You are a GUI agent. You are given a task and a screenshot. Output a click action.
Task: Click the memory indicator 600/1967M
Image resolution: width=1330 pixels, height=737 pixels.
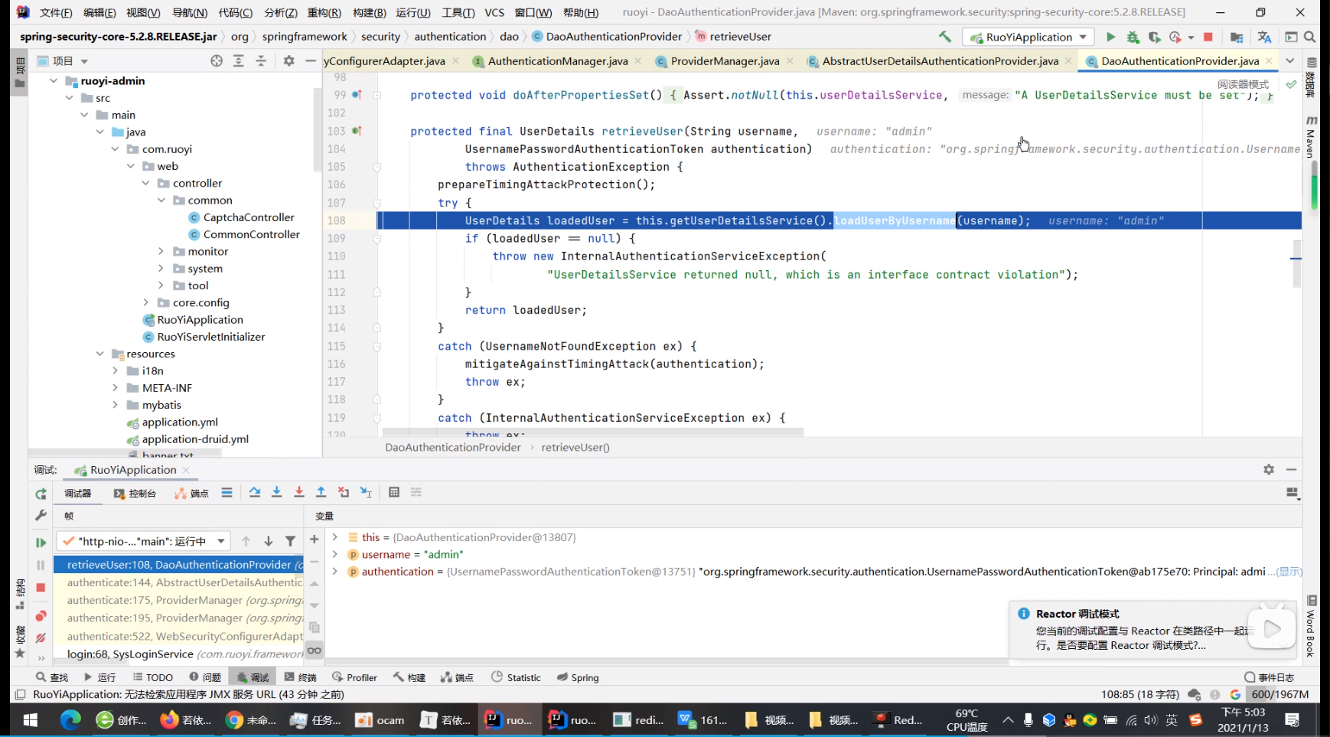pyautogui.click(x=1280, y=694)
